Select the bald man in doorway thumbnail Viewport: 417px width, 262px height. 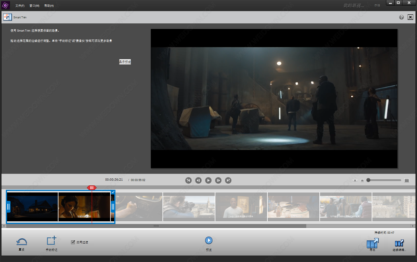241,207
